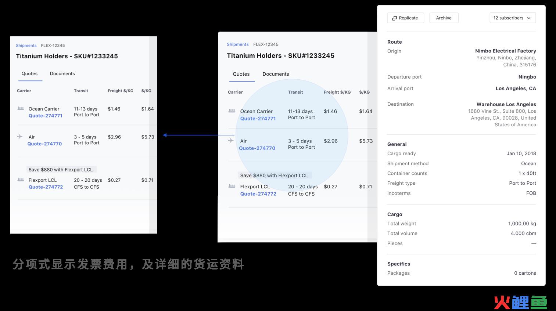Screen dimensions: 556x311
Task: Click the FOB incoterms value
Action: 531,193
